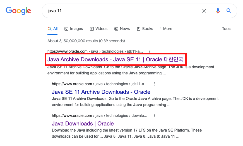Click the first result's snippet starting 'Java SE 11 Archive Downloads. Go to'
The height and width of the screenshot is (146, 243).
tap(131, 70)
